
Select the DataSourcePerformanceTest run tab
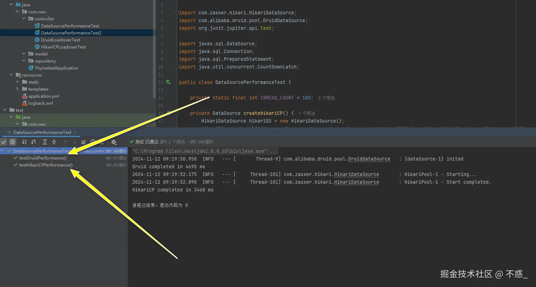click(42, 132)
